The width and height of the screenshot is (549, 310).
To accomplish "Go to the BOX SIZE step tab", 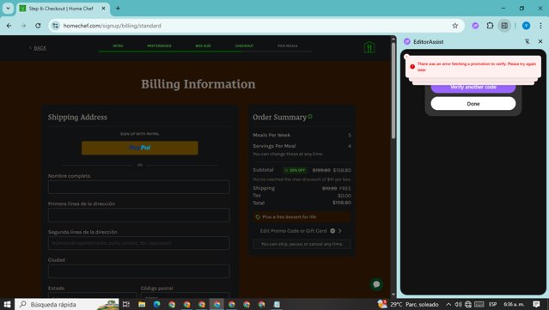I will click(x=203, y=46).
